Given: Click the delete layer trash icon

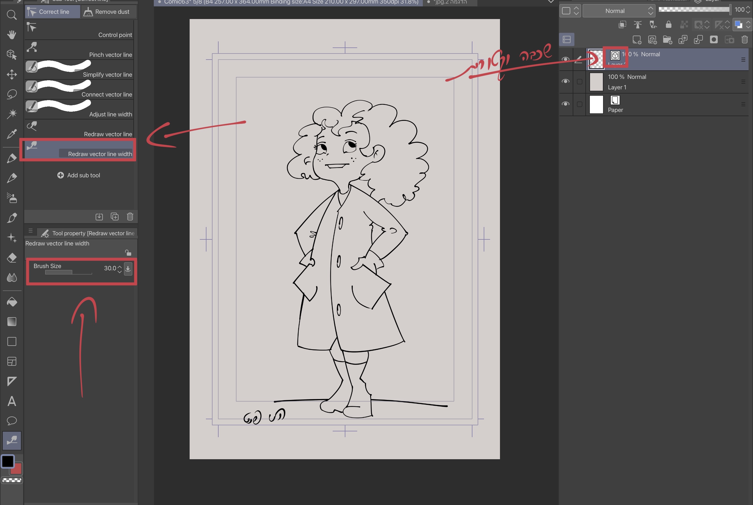Looking at the screenshot, I should pos(744,40).
